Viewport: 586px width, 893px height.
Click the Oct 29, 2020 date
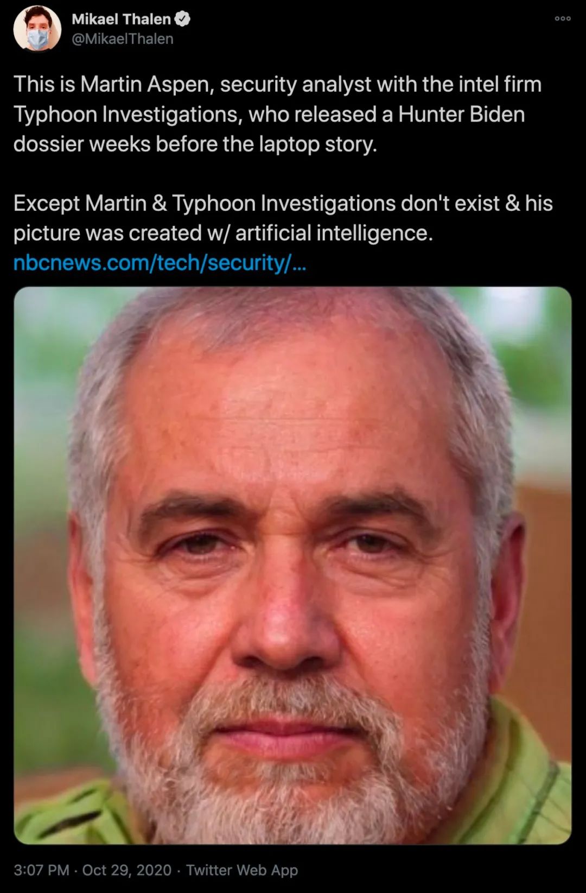coord(126,870)
